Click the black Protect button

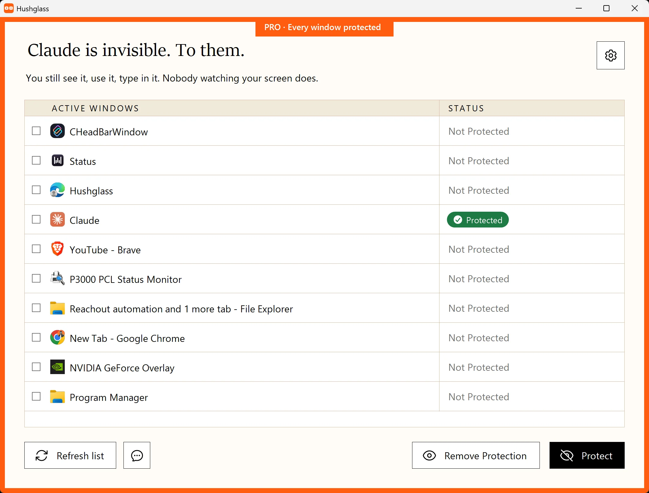coord(587,455)
